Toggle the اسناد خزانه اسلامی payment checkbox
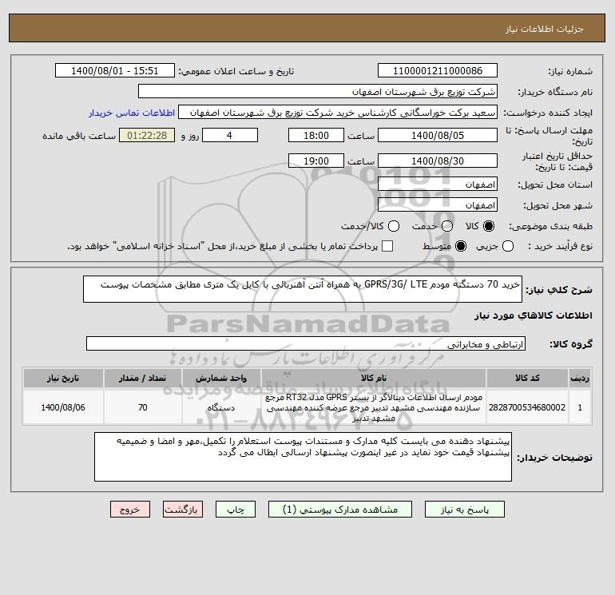Screen dimensions: 615x595 387,246
